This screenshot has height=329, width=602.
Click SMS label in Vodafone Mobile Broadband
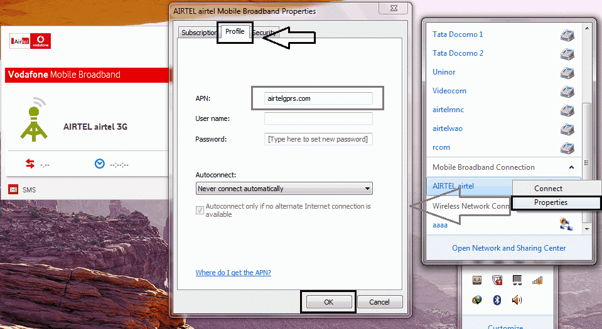[x=29, y=190]
